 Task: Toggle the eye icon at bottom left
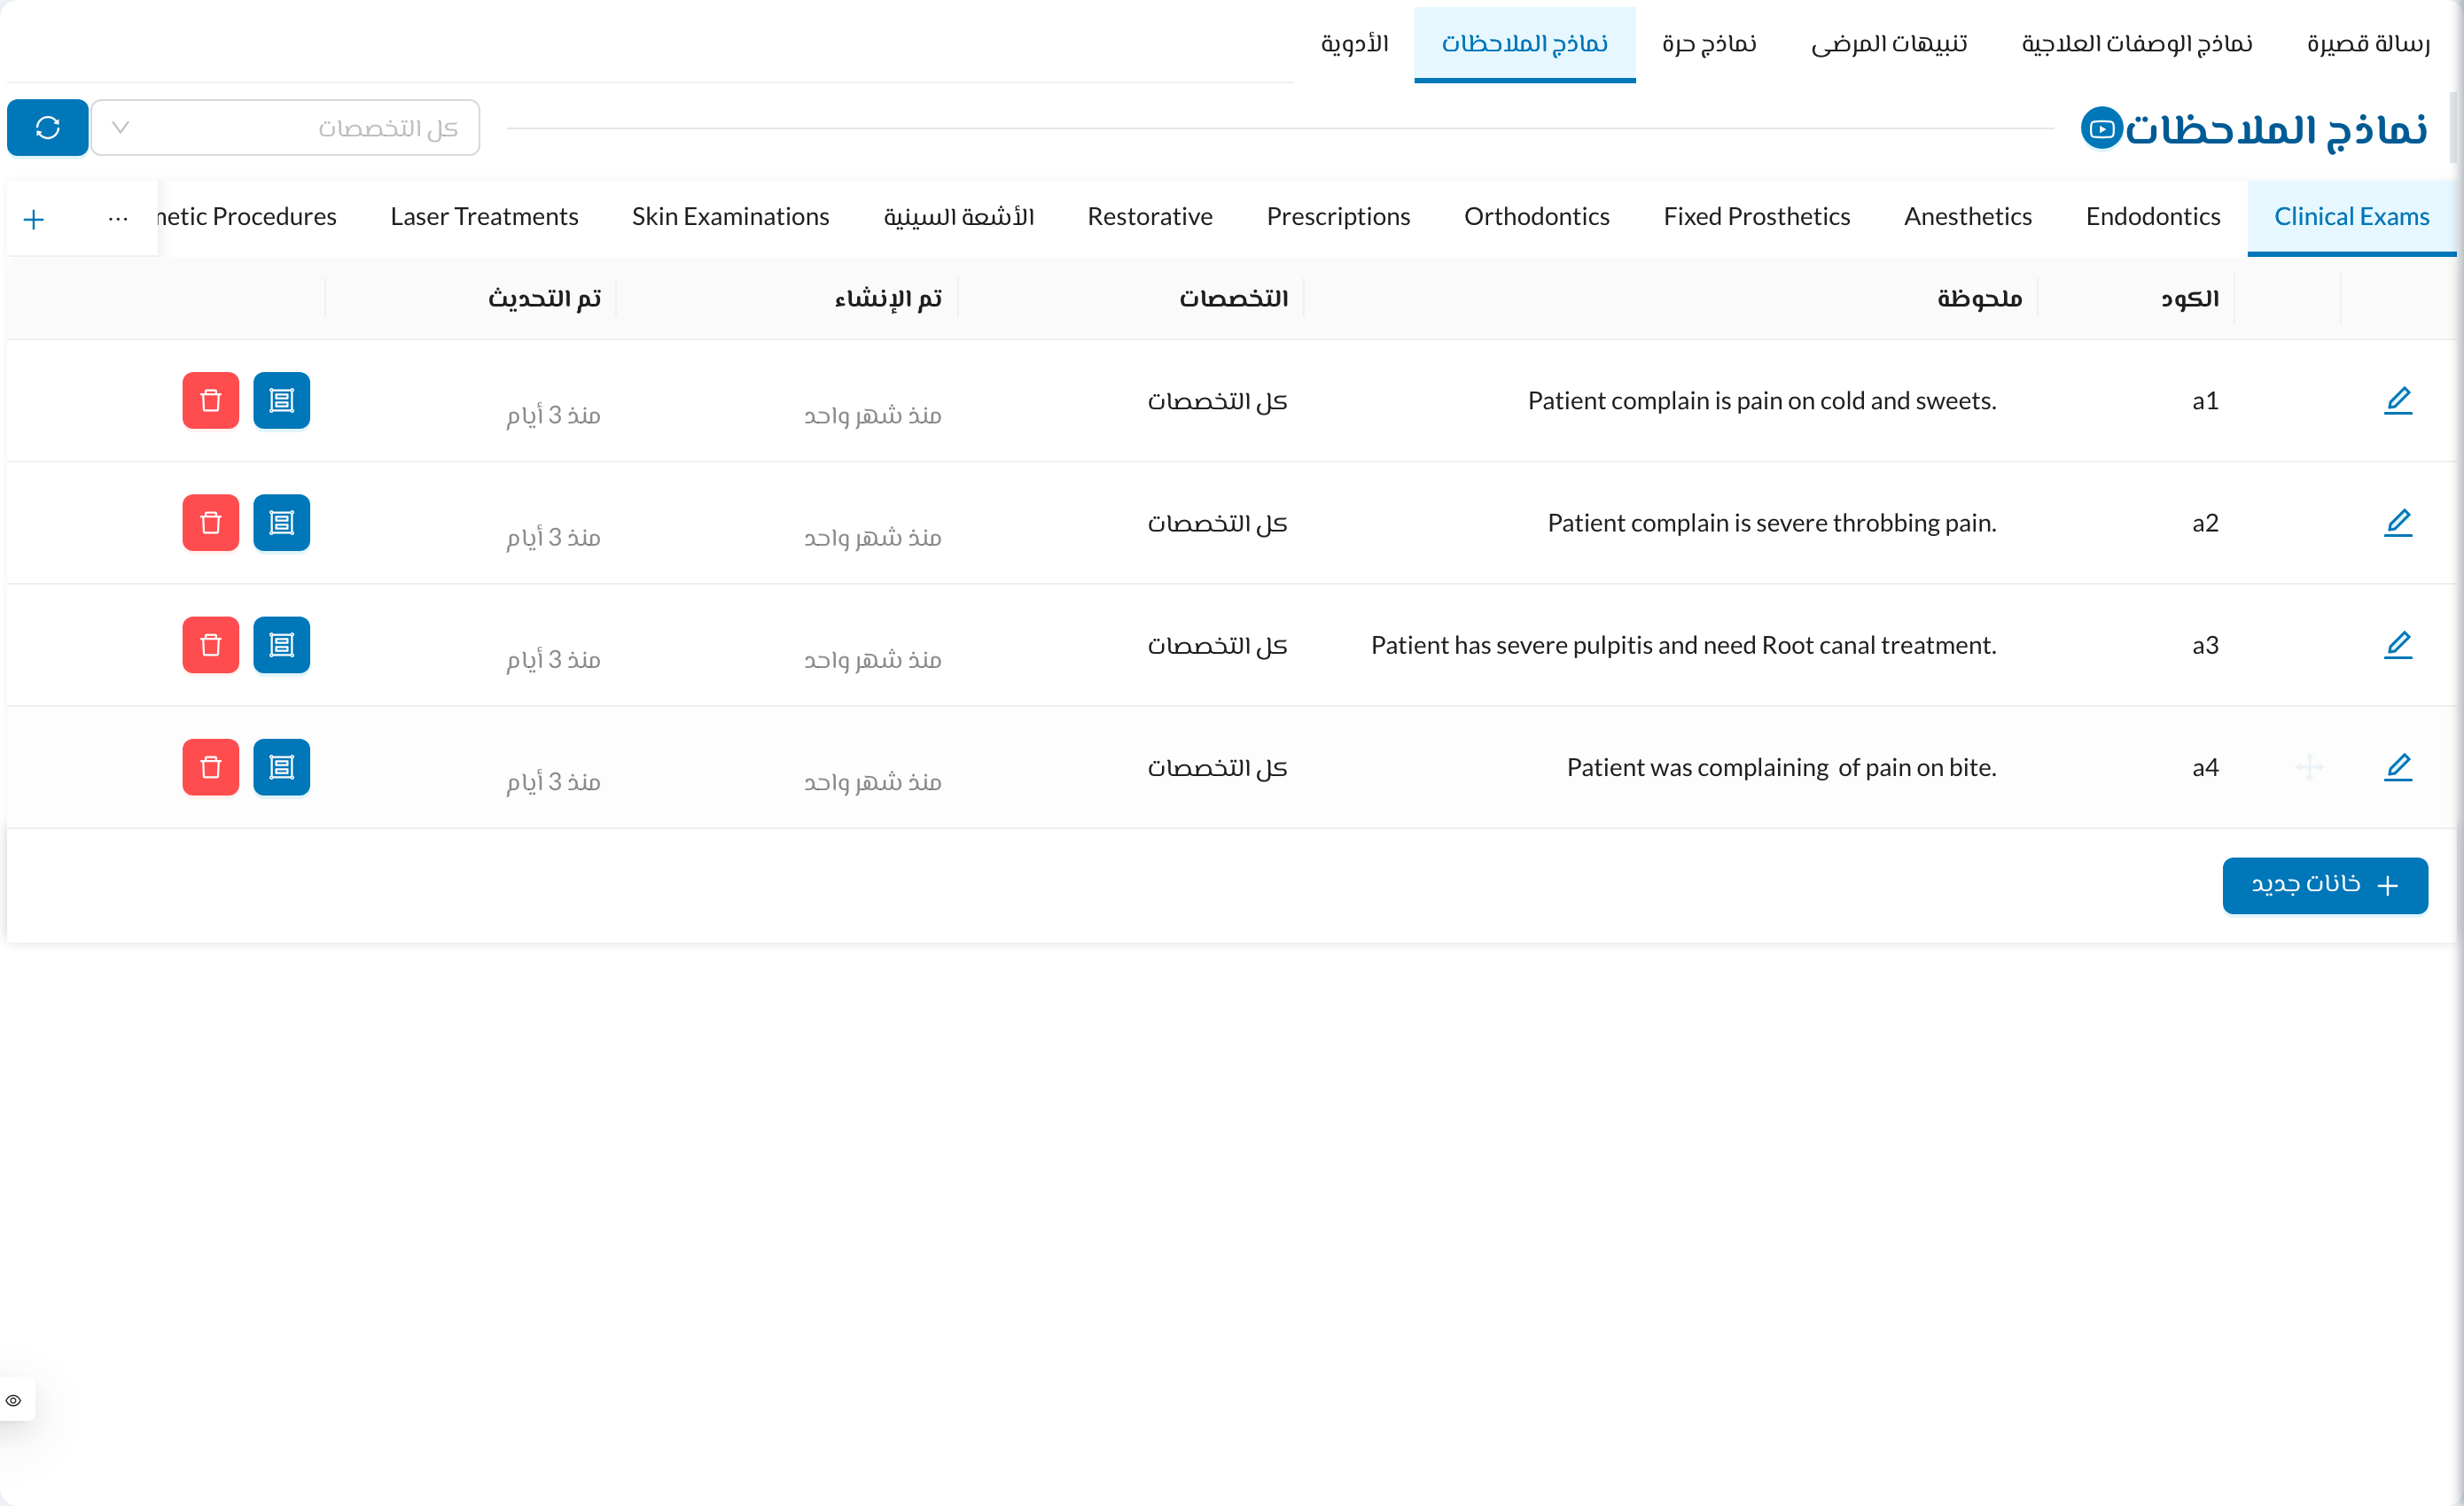(x=14, y=1399)
